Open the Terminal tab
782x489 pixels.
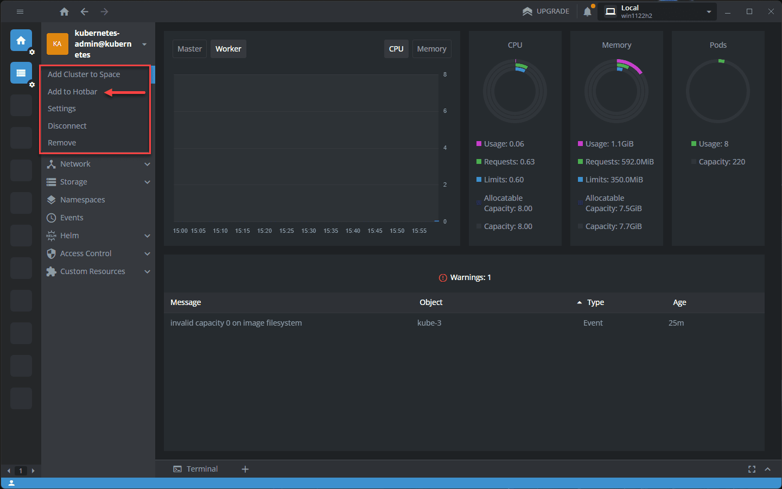196,469
